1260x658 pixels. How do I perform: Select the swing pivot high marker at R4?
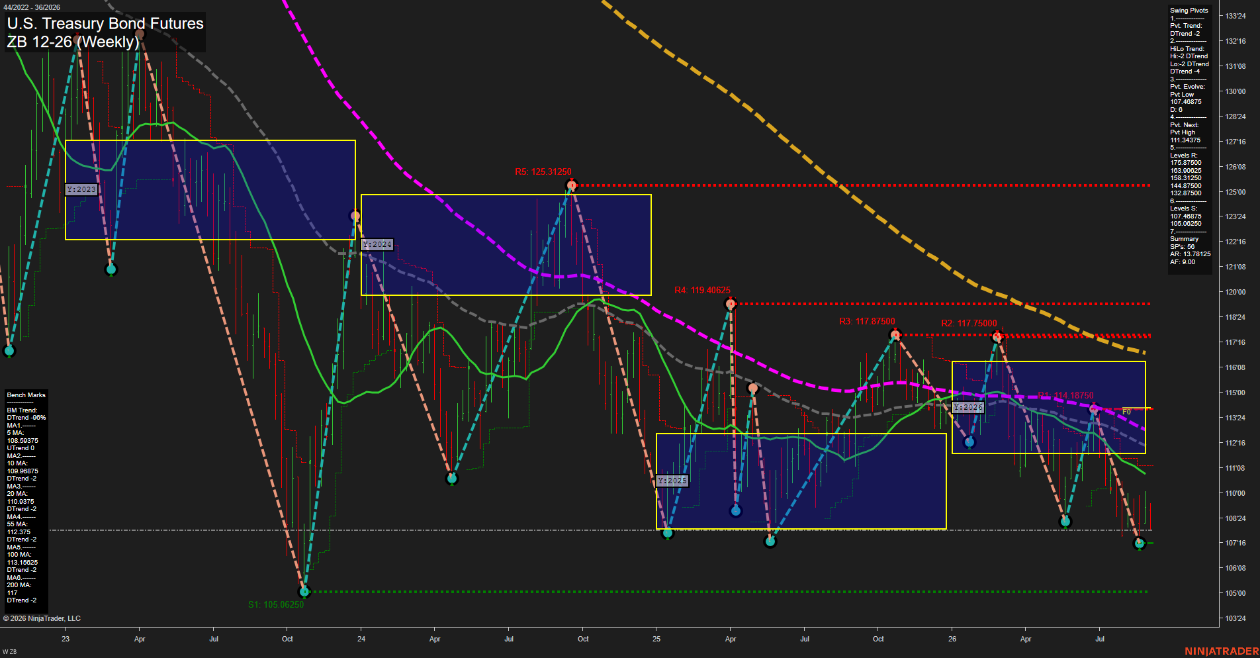pyautogui.click(x=731, y=304)
